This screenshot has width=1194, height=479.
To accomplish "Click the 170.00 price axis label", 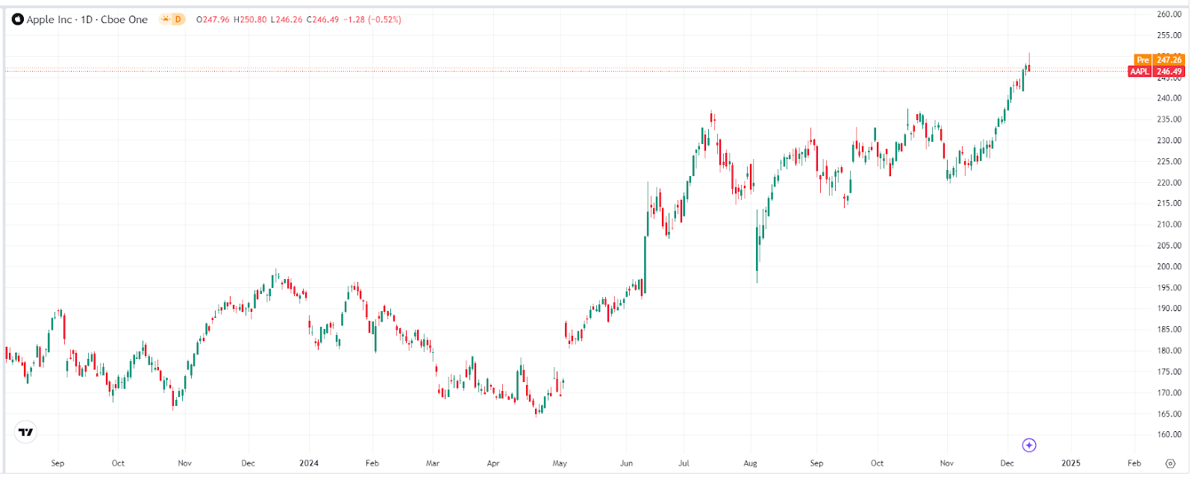I will tap(1169, 392).
